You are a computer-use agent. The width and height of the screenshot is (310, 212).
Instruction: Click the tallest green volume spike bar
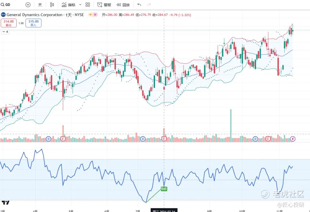click(x=231, y=126)
